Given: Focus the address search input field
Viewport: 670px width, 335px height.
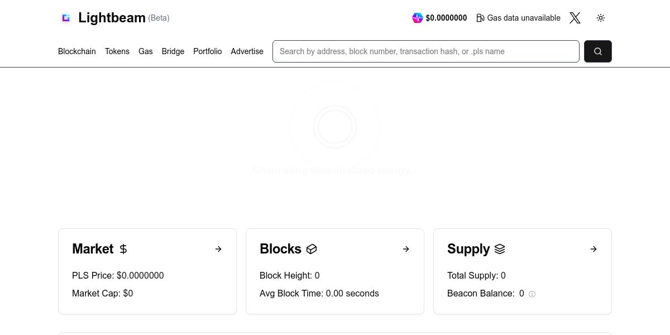Looking at the screenshot, I should pos(425,51).
